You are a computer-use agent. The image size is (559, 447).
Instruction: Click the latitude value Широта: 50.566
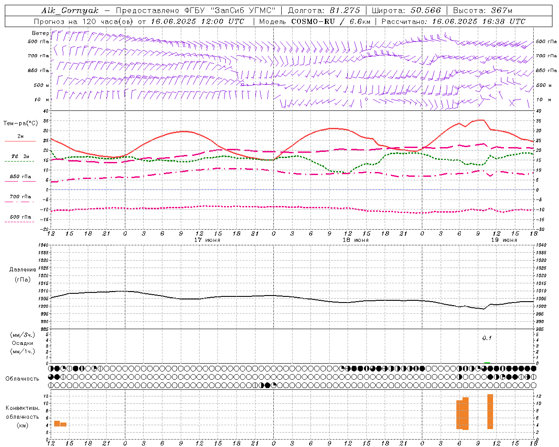406,10
